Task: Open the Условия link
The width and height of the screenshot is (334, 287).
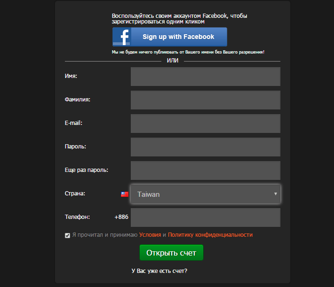Action: 150,235
